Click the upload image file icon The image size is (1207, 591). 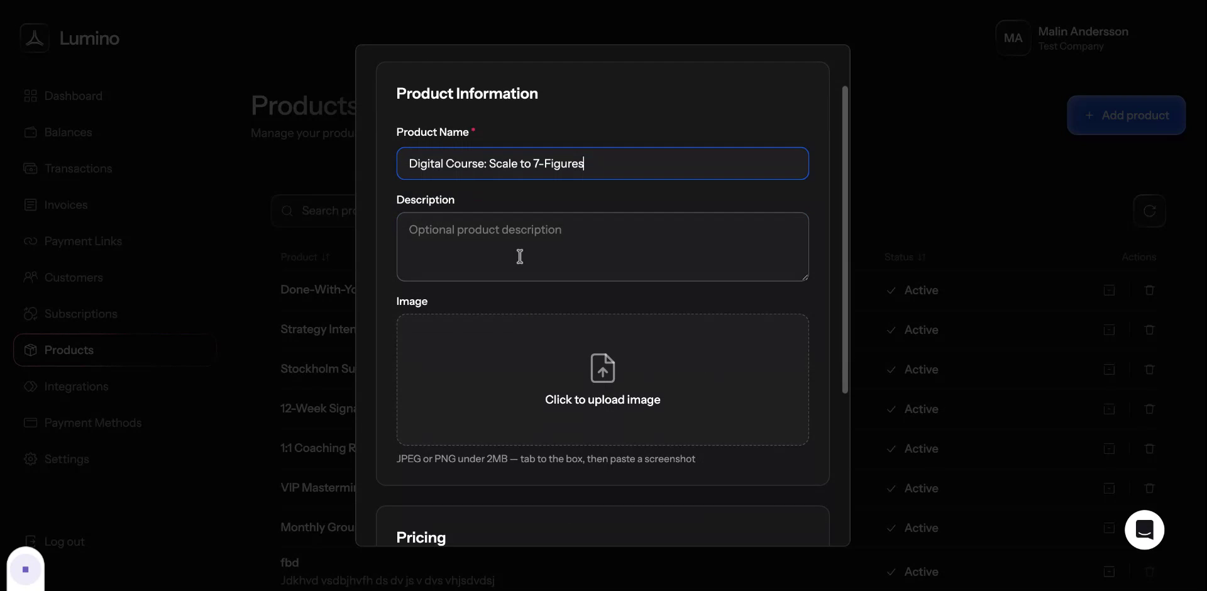pos(602,368)
